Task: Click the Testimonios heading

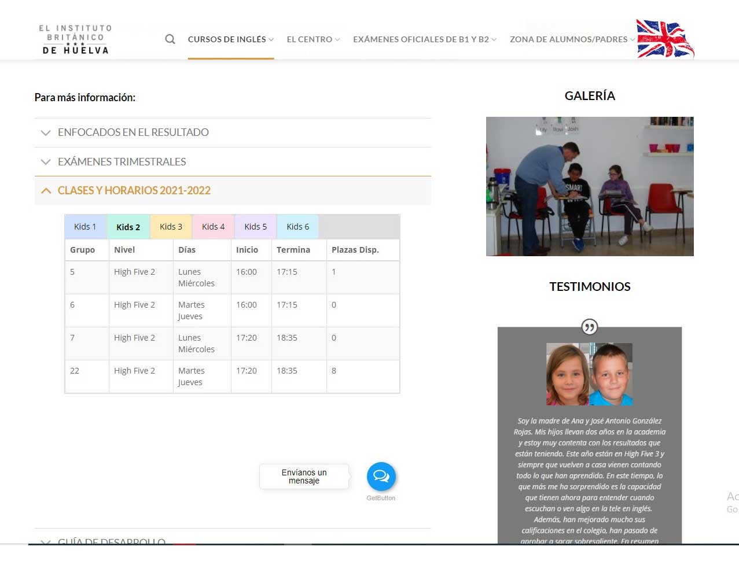Action: (x=590, y=287)
